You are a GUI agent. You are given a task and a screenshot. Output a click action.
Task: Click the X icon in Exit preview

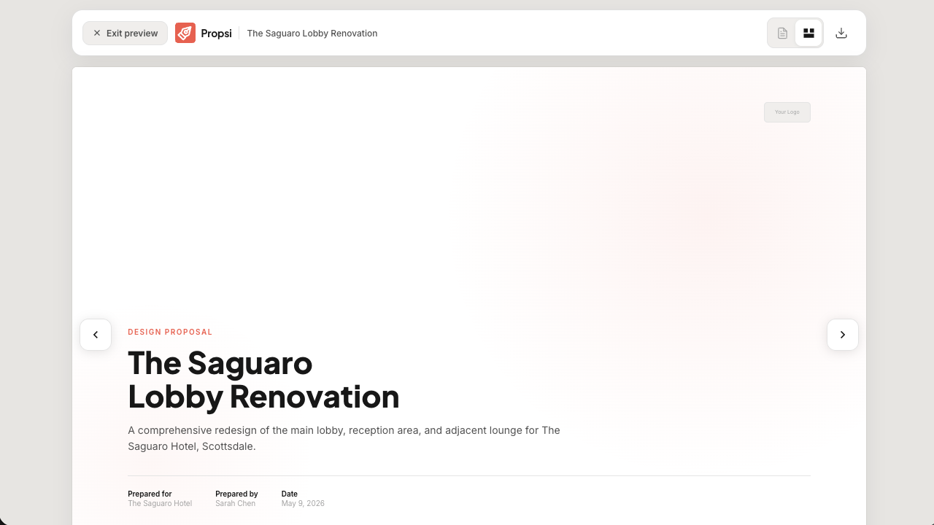tap(97, 33)
